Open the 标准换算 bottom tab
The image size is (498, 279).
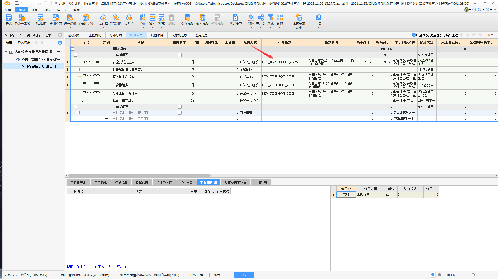point(121,183)
